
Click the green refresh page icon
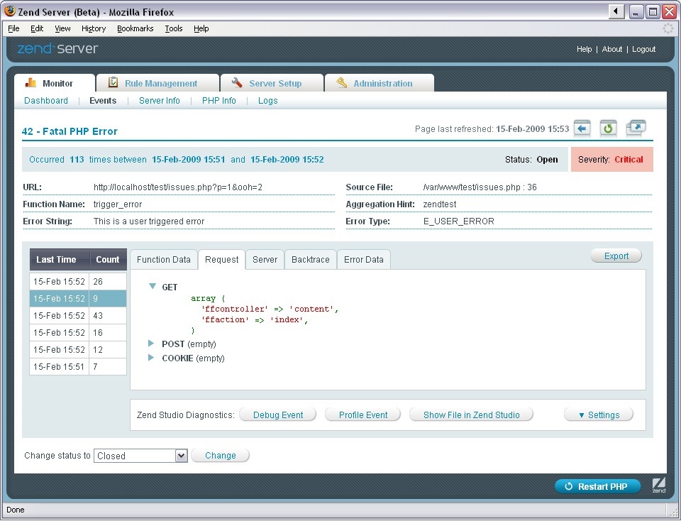coord(608,128)
